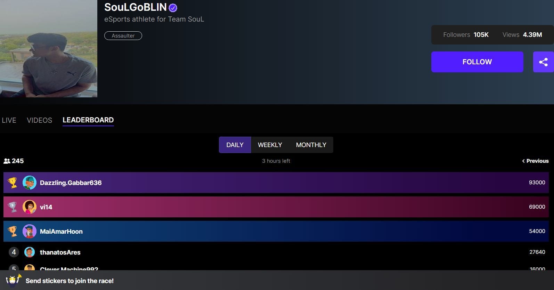Click MaiAmarHoon's avatar icon
The width and height of the screenshot is (554, 290).
pyautogui.click(x=30, y=231)
